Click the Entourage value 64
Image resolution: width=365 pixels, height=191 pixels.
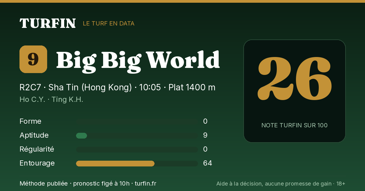(207, 163)
